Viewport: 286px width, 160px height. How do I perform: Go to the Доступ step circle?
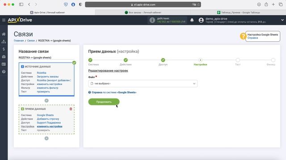coord(163,60)
